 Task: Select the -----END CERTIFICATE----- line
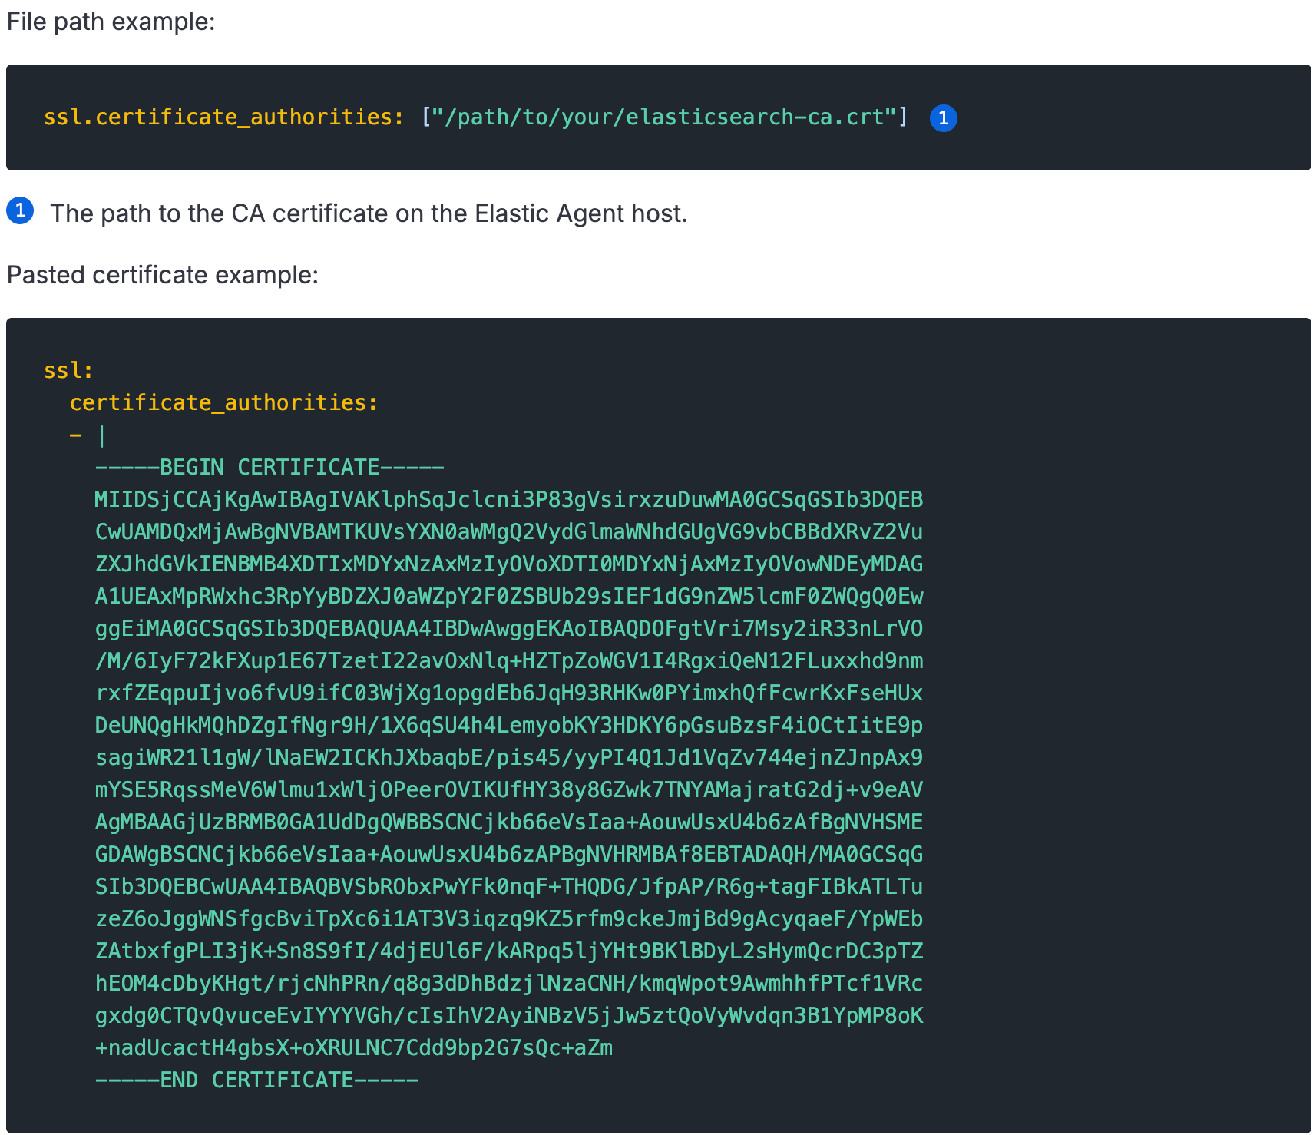click(256, 1080)
